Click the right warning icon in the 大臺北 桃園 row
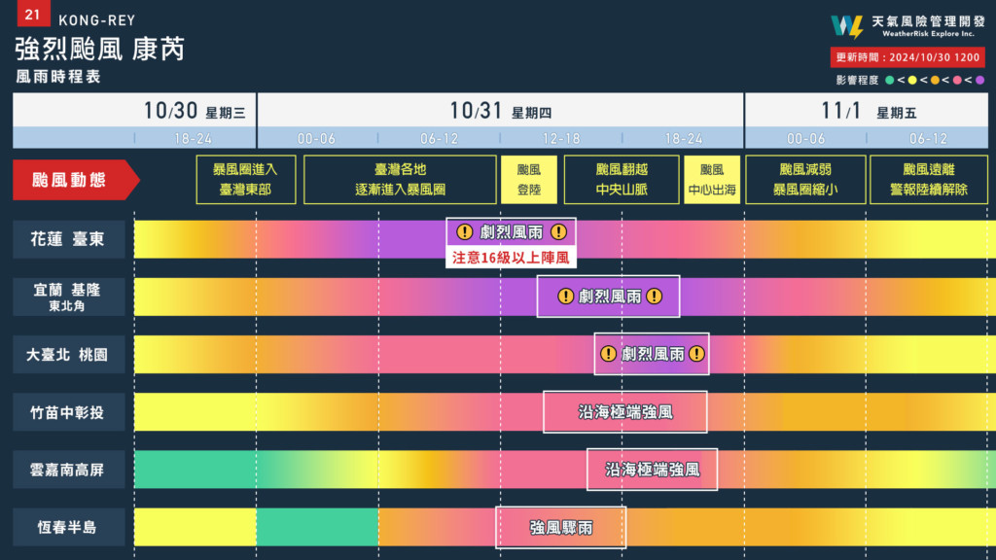 click(x=696, y=354)
